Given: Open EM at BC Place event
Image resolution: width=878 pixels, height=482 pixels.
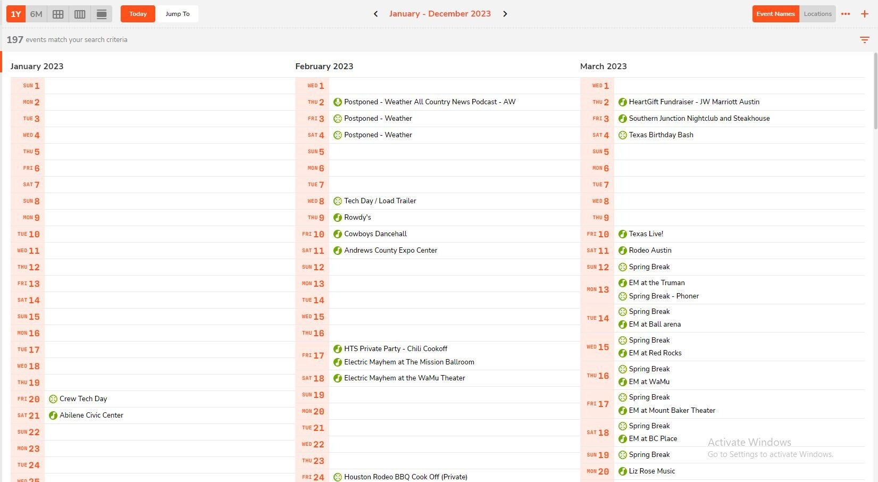Looking at the screenshot, I should click(x=653, y=438).
